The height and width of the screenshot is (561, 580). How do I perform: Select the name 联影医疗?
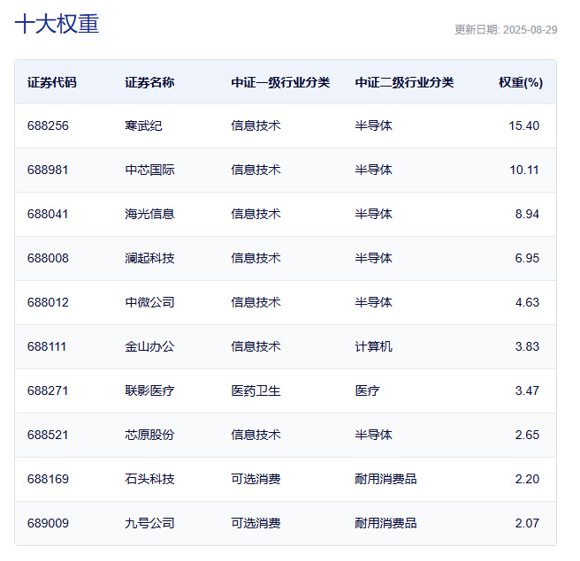click(x=149, y=390)
